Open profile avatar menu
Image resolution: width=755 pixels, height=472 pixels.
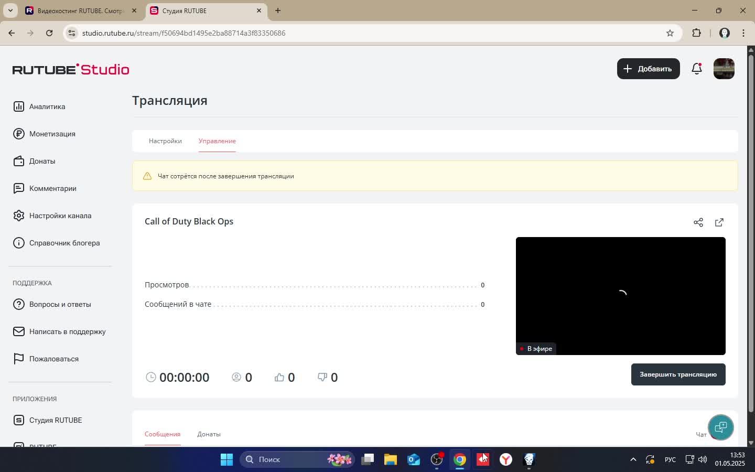click(724, 69)
